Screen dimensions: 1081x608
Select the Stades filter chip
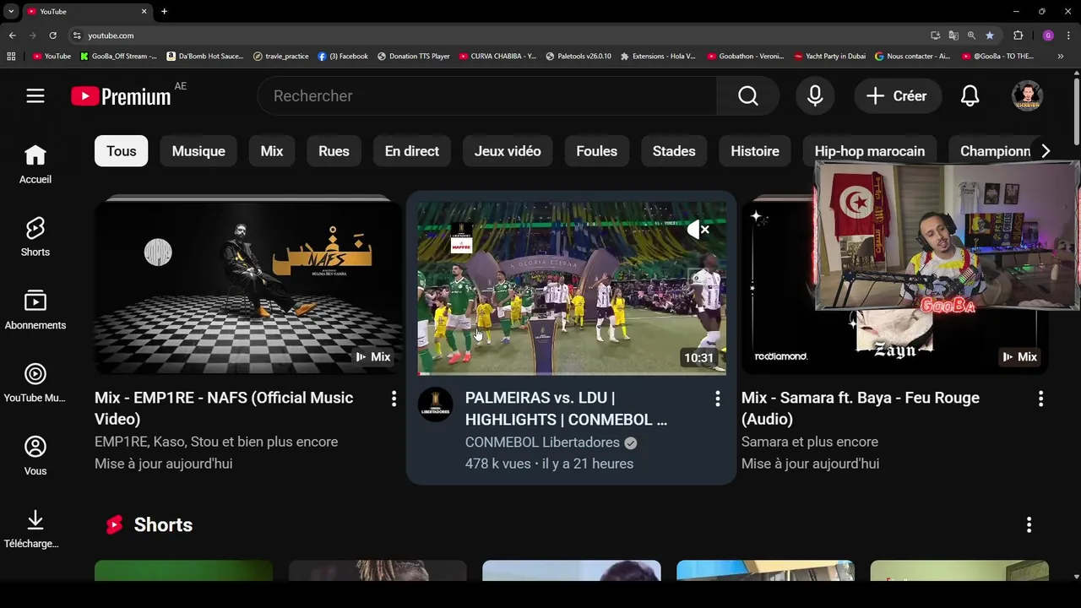(x=674, y=151)
